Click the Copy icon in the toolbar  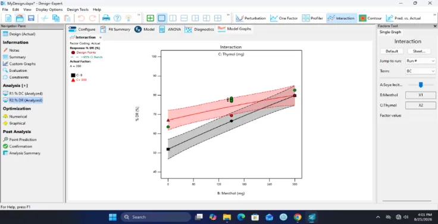[x=56, y=18]
